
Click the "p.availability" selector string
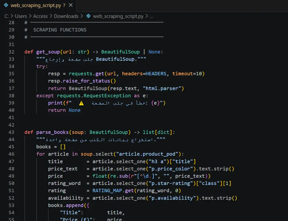[x=172, y=198]
